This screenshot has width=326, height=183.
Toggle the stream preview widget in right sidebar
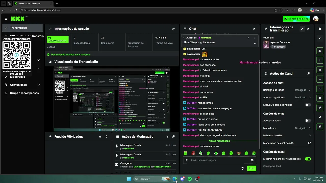pos(320,51)
